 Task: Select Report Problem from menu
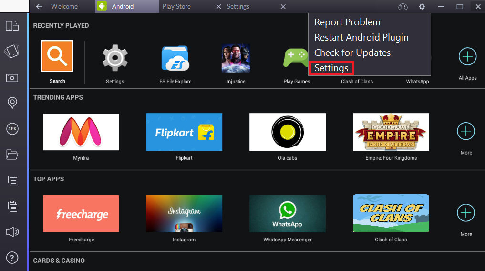[x=347, y=22]
